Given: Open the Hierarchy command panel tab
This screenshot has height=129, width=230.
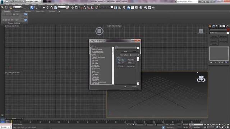Looking at the screenshot, I should 217,26.
